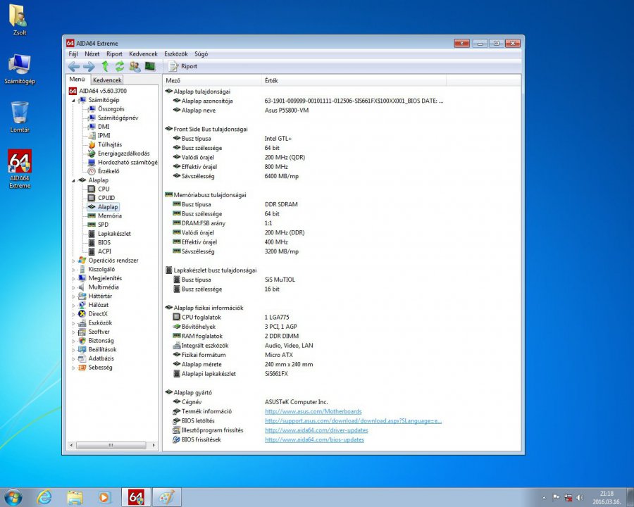Select the BIOS tree item
Viewport: 634px width, 507px height.
(x=104, y=242)
